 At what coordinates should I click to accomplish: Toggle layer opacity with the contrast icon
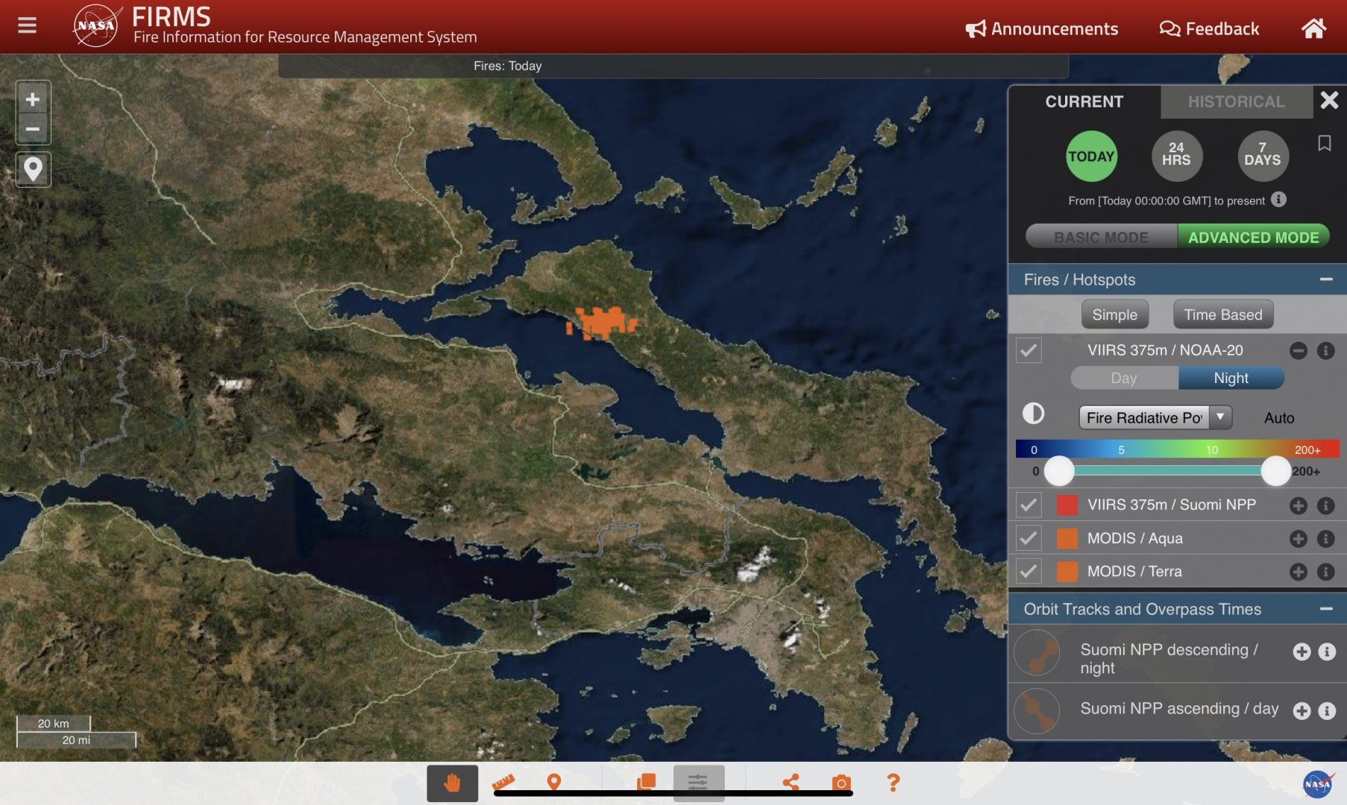tap(1033, 414)
